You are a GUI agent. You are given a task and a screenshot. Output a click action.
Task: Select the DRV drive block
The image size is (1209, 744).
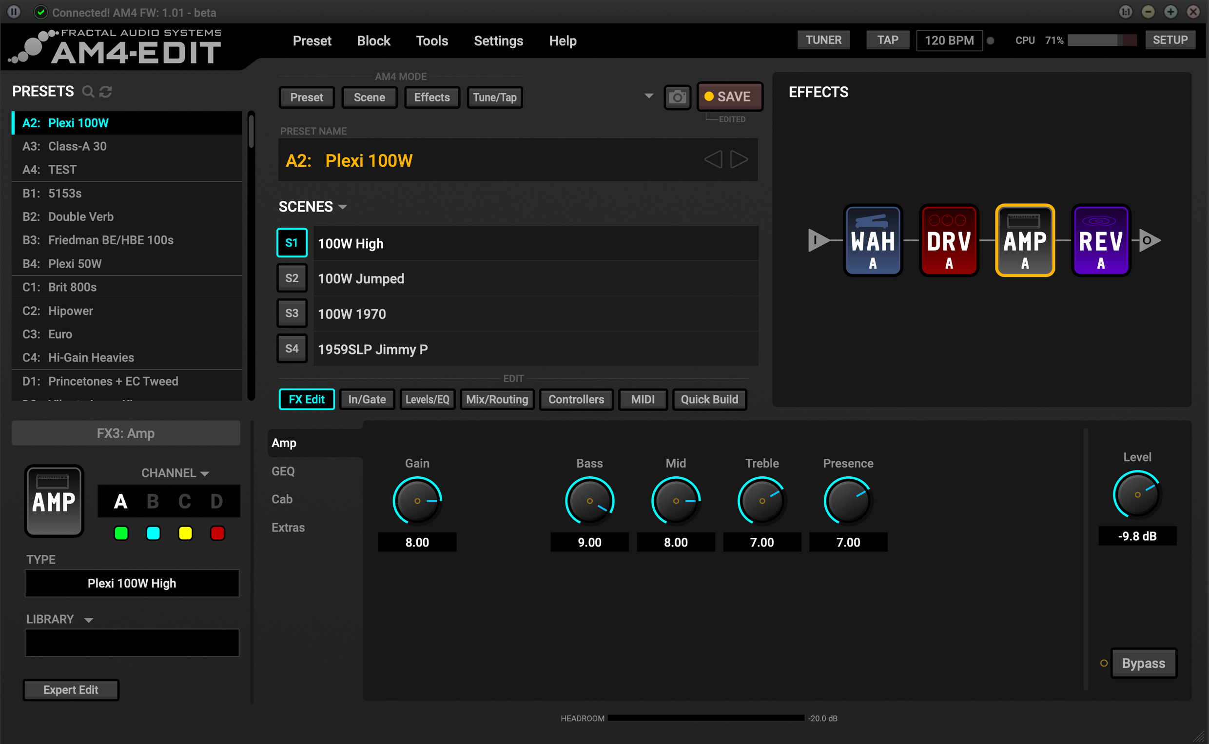coord(948,241)
